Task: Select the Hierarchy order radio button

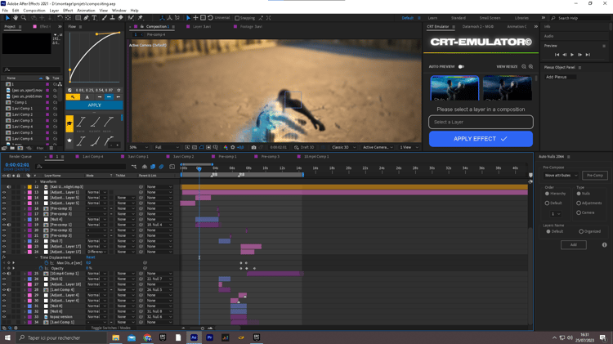Action: click(547, 194)
